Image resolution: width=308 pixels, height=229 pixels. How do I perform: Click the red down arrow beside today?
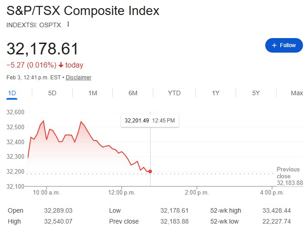61,65
